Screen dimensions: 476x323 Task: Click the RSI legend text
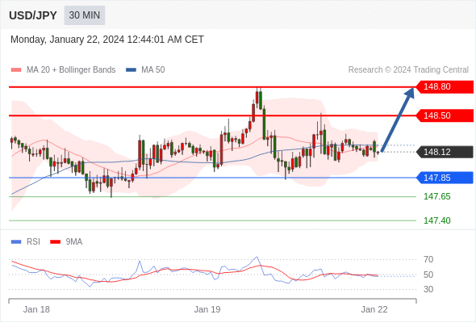(x=33, y=242)
